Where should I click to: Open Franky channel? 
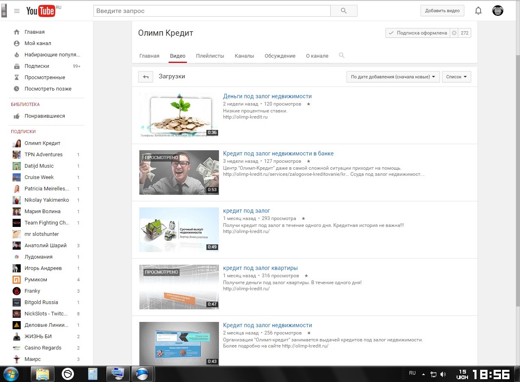32,291
